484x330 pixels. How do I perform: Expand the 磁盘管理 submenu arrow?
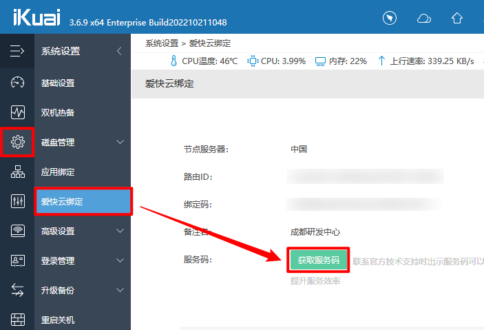(120, 142)
